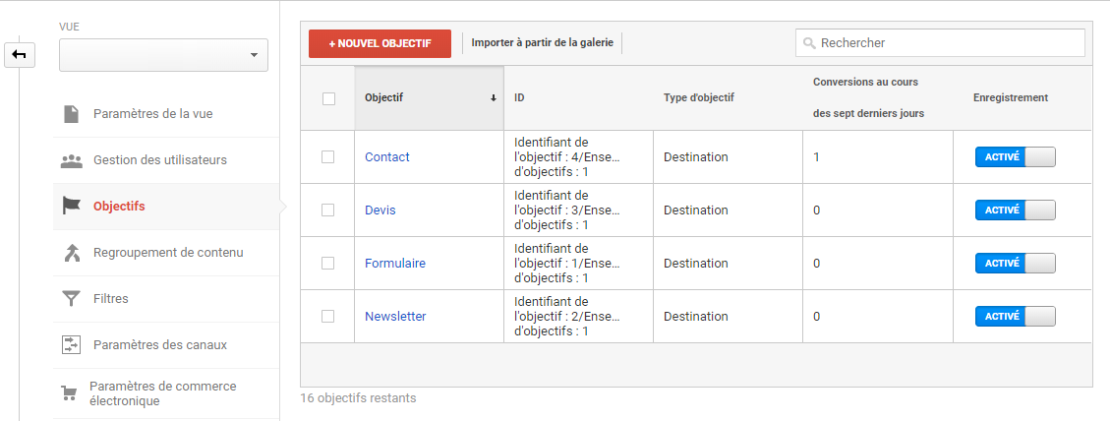
Task: Click the Gestion des utilisateurs people icon
Action: click(x=71, y=161)
